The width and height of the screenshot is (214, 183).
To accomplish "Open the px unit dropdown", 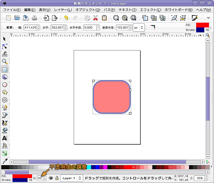I will click(x=138, y=28).
